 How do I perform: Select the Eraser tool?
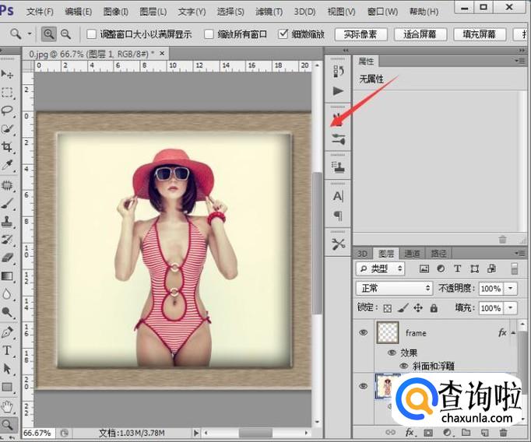(8, 257)
